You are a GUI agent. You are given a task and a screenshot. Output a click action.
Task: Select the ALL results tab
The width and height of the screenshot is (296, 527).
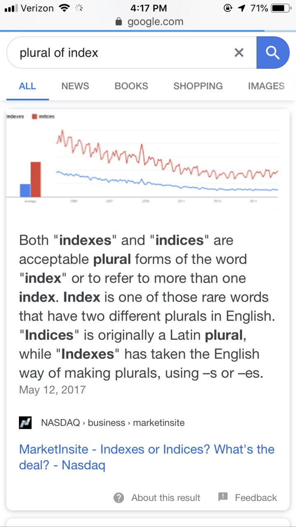[28, 86]
